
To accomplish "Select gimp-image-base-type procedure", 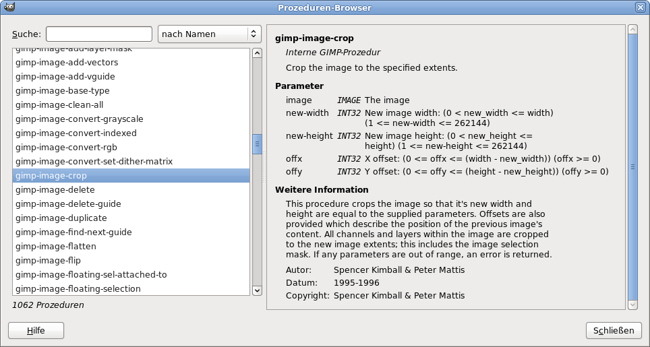I will tap(131, 90).
